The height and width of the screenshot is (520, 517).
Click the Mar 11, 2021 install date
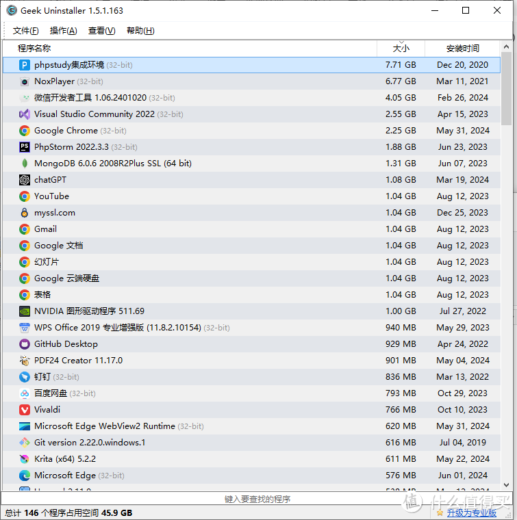tap(462, 81)
